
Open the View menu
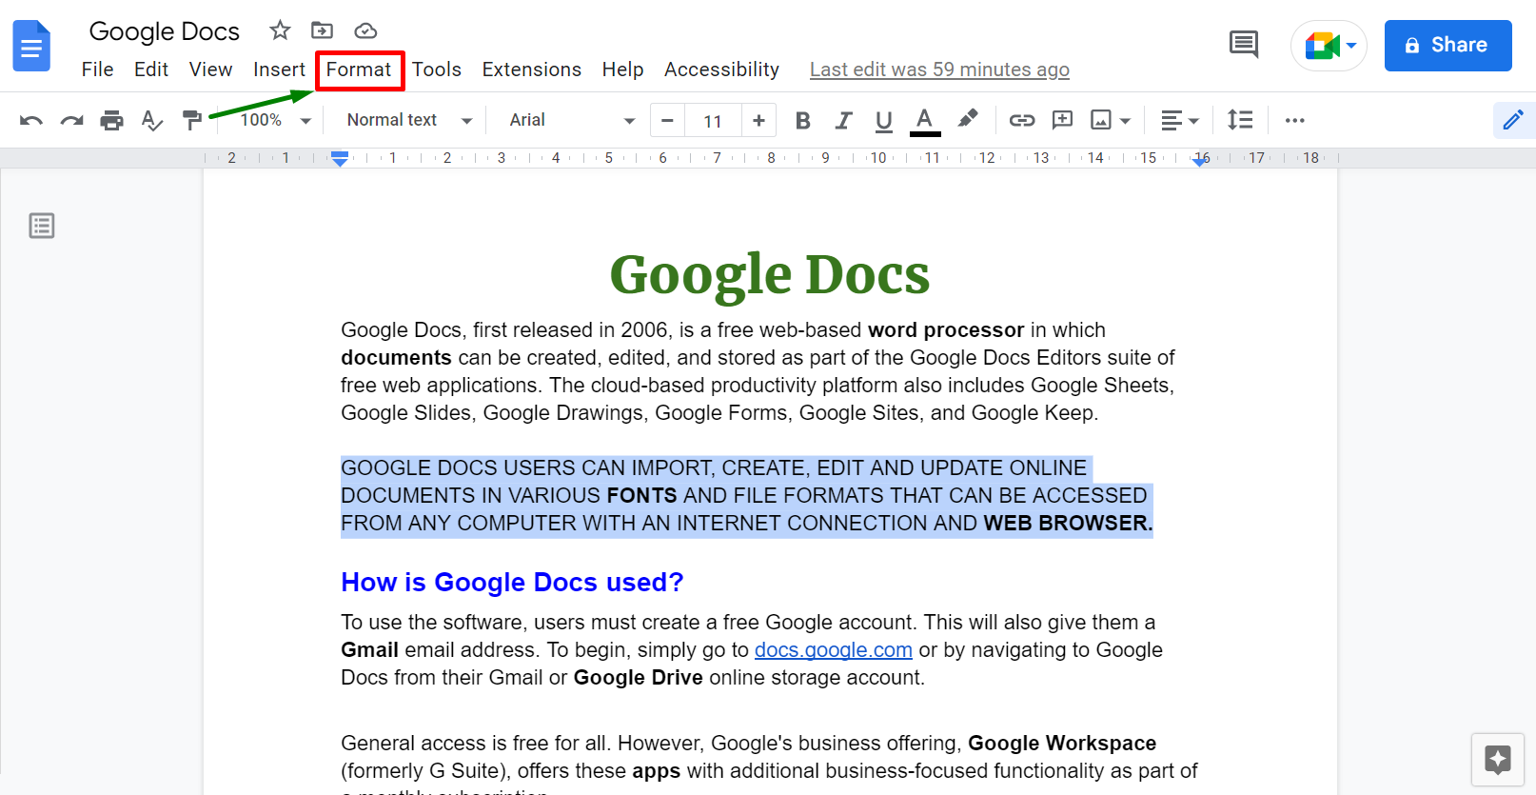point(210,70)
